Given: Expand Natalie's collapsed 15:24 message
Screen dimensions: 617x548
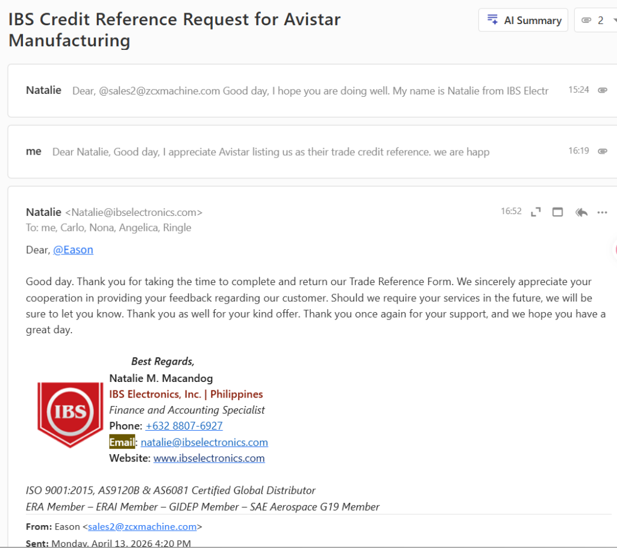Looking at the screenshot, I should (x=301, y=91).
